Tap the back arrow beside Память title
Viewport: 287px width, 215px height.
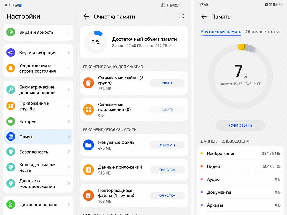click(204, 17)
